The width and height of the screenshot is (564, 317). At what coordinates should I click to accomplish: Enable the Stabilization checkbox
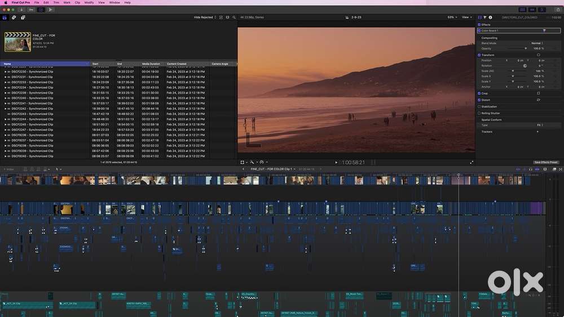tap(479, 106)
